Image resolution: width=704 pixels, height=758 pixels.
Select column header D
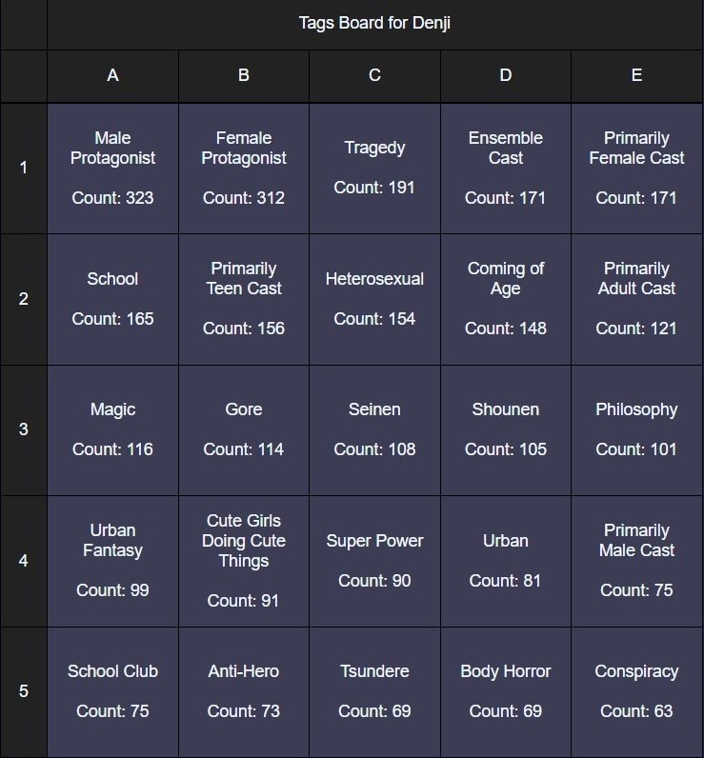[x=506, y=75]
